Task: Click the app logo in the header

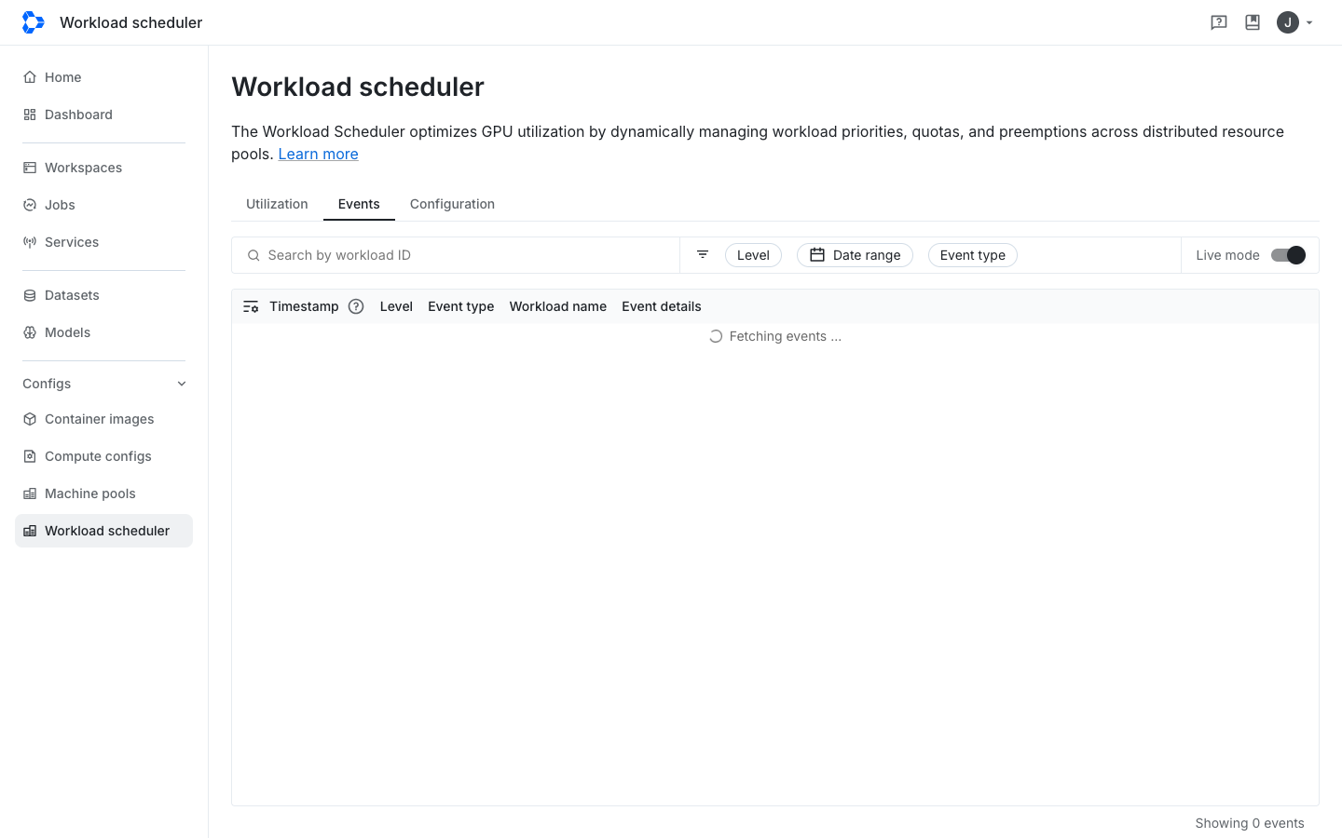Action: 34,22
